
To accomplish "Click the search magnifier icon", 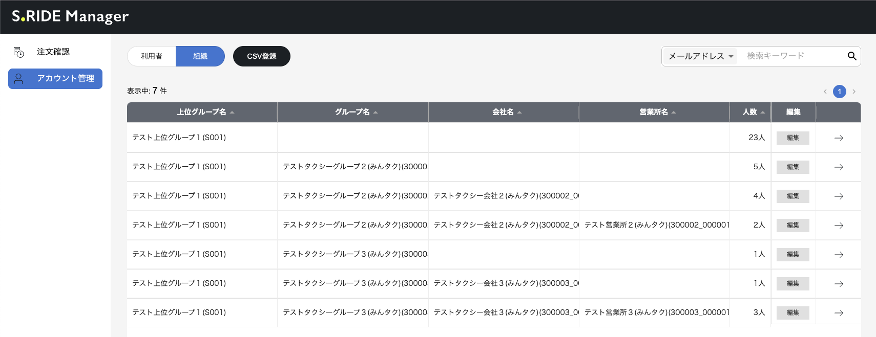I will (x=851, y=56).
